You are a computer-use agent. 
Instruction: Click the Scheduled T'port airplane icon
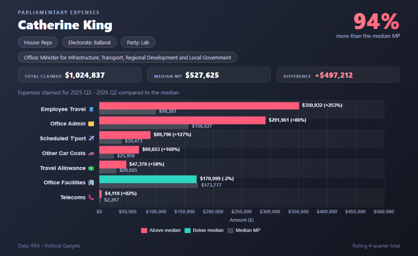(91, 138)
